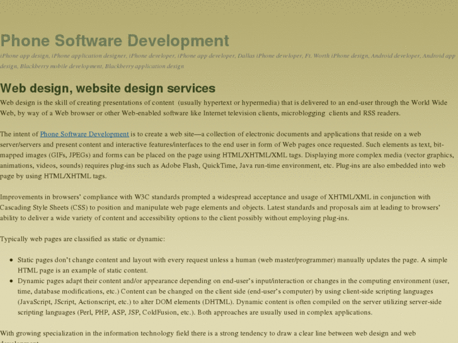Click the paragraph starting 'Improvements in browsers' compliance'
Image resolution: width=458 pixels, height=343 pixels.
coord(220,208)
